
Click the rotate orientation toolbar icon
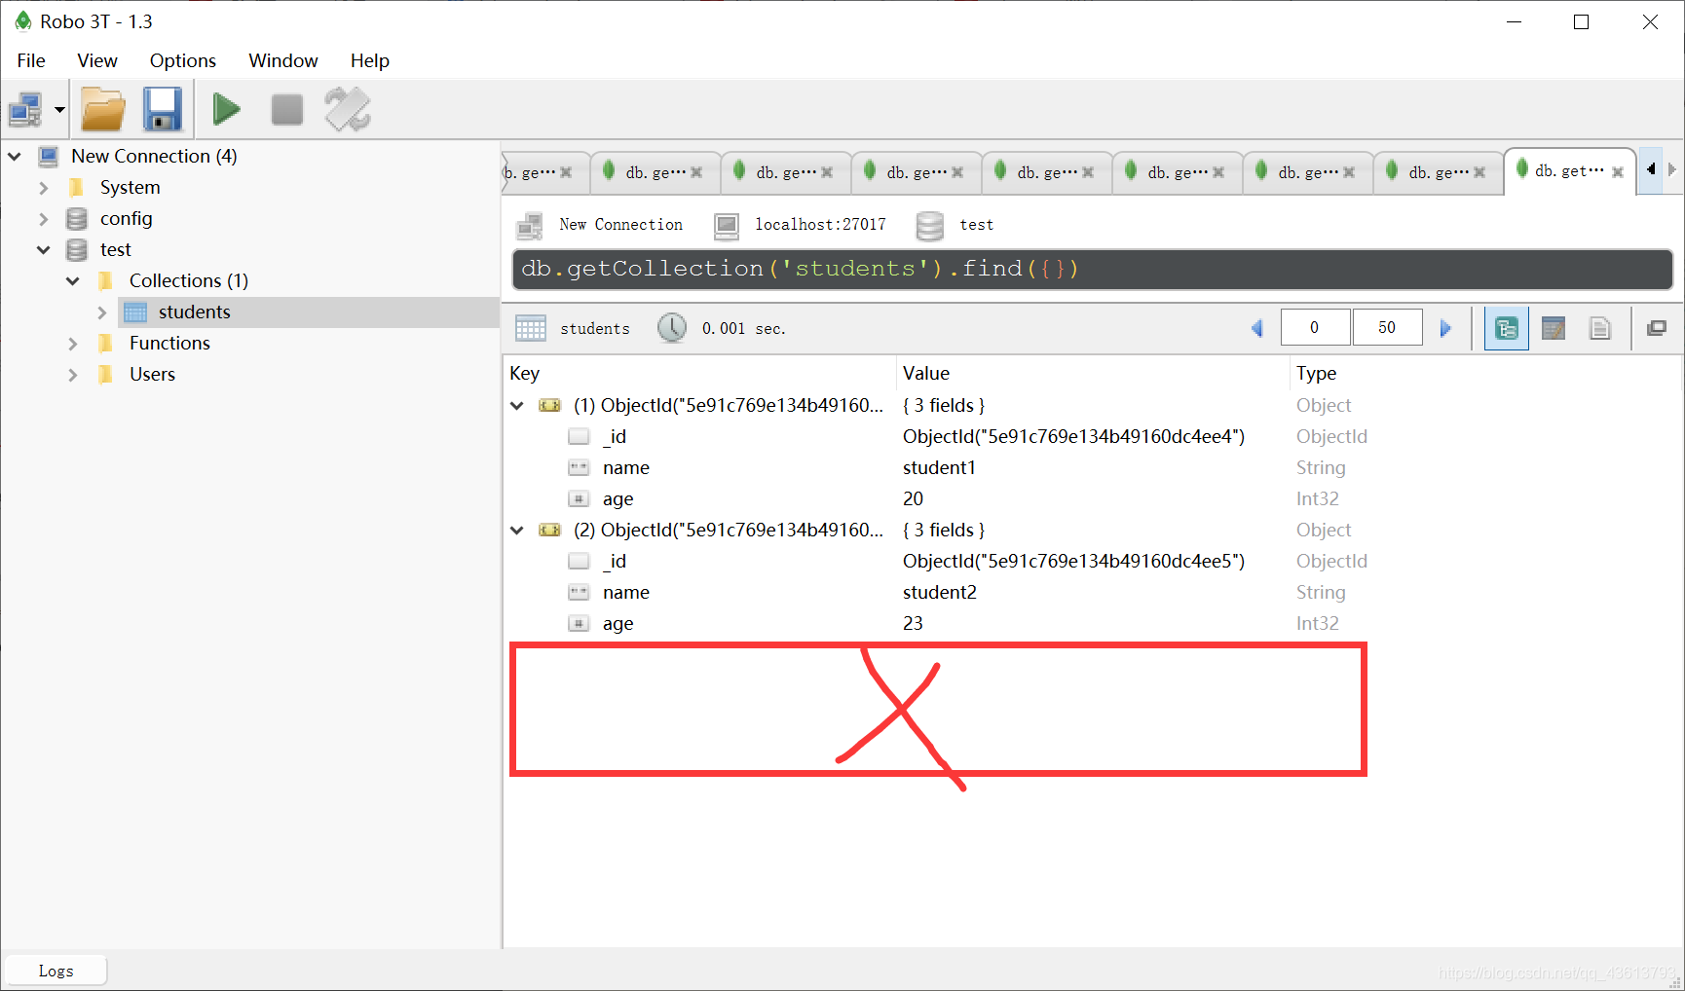(348, 109)
